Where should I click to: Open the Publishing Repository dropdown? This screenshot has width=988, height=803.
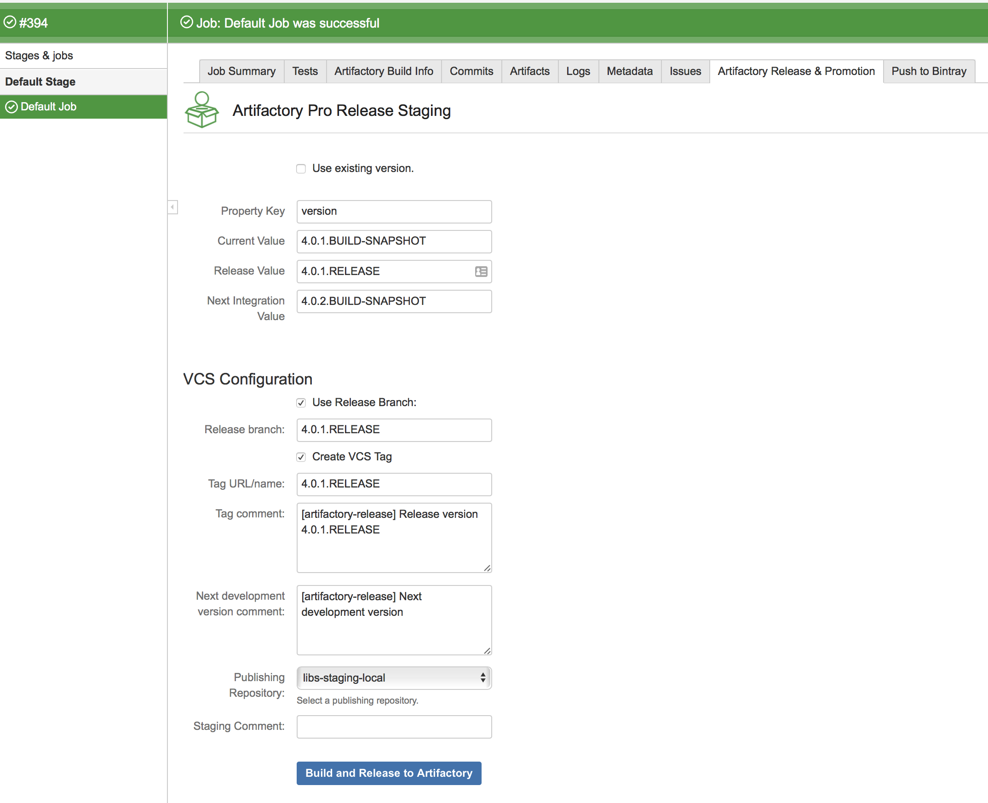click(x=394, y=677)
